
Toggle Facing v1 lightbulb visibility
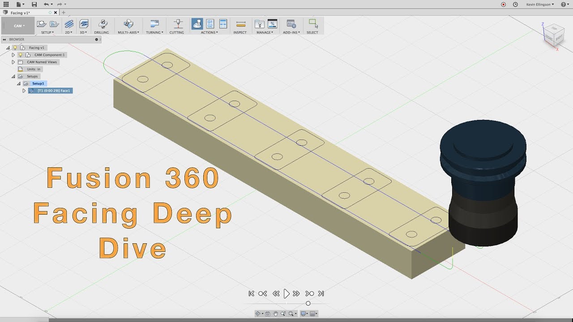(15, 47)
